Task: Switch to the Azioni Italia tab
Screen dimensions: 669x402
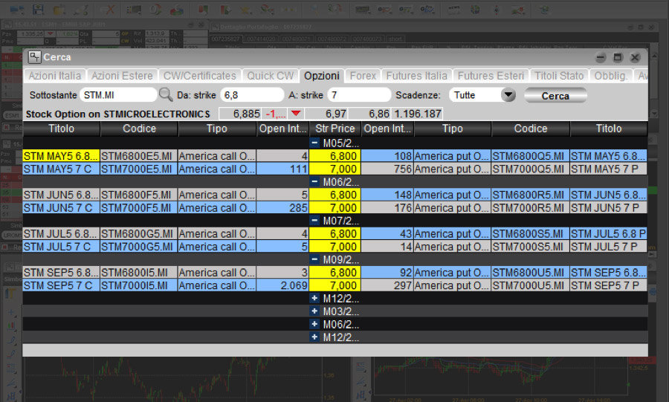Action: (54, 76)
